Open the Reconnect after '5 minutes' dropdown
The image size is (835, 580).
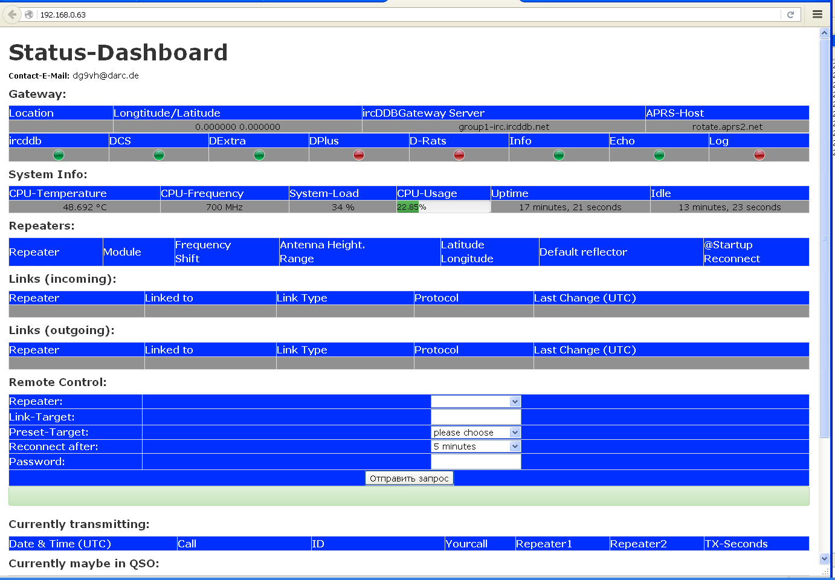pos(476,446)
